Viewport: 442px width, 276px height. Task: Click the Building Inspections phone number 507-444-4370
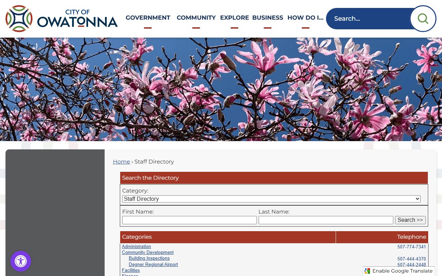click(412, 259)
